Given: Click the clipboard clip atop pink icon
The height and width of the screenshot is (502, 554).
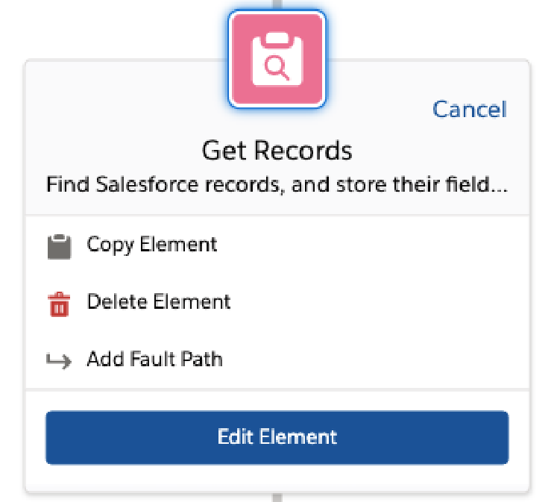Looking at the screenshot, I should [x=277, y=39].
